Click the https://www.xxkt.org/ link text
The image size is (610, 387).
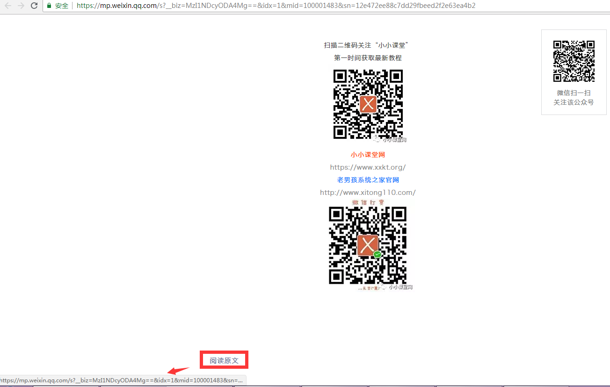click(x=368, y=167)
